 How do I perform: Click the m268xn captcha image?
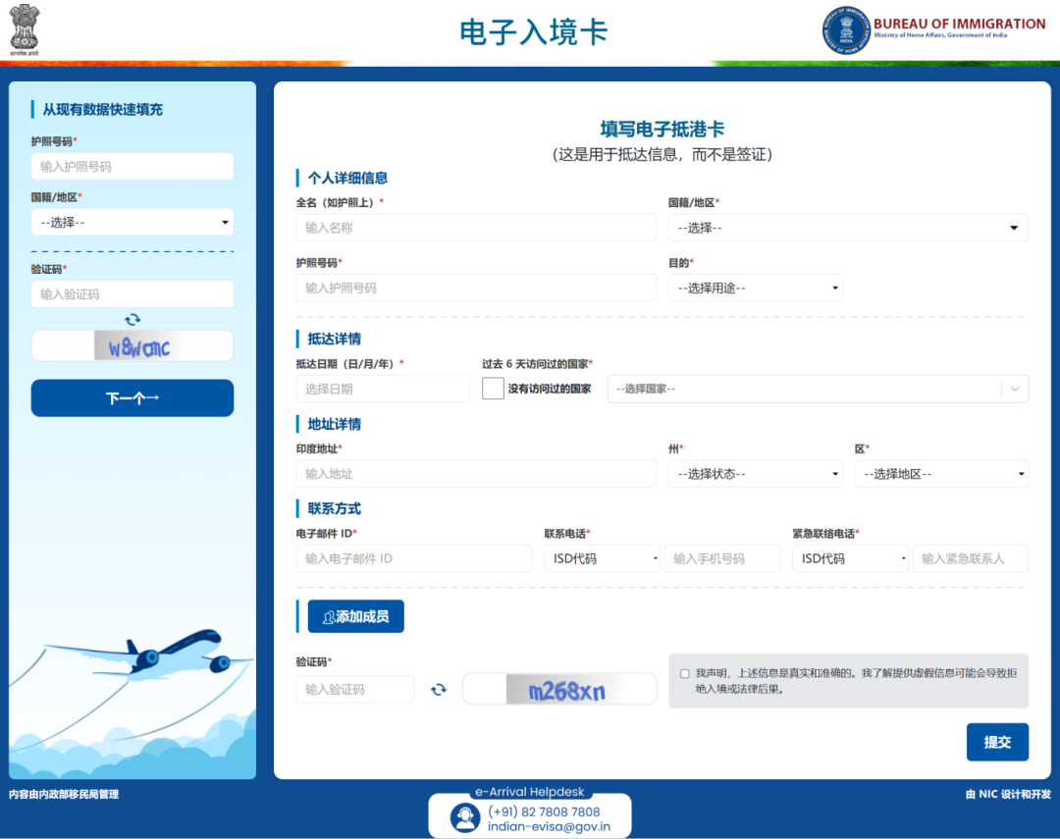click(x=566, y=690)
